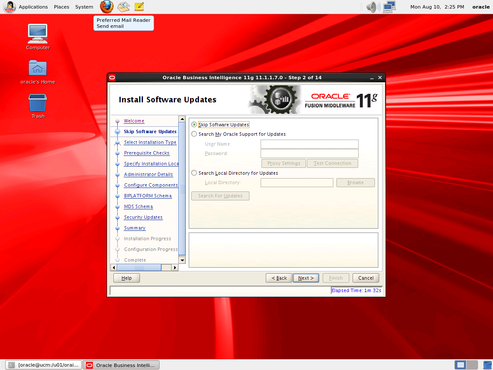This screenshot has width=493, height=370.
Task: Open the preferred mail reader icon
Action: click(x=124, y=6)
